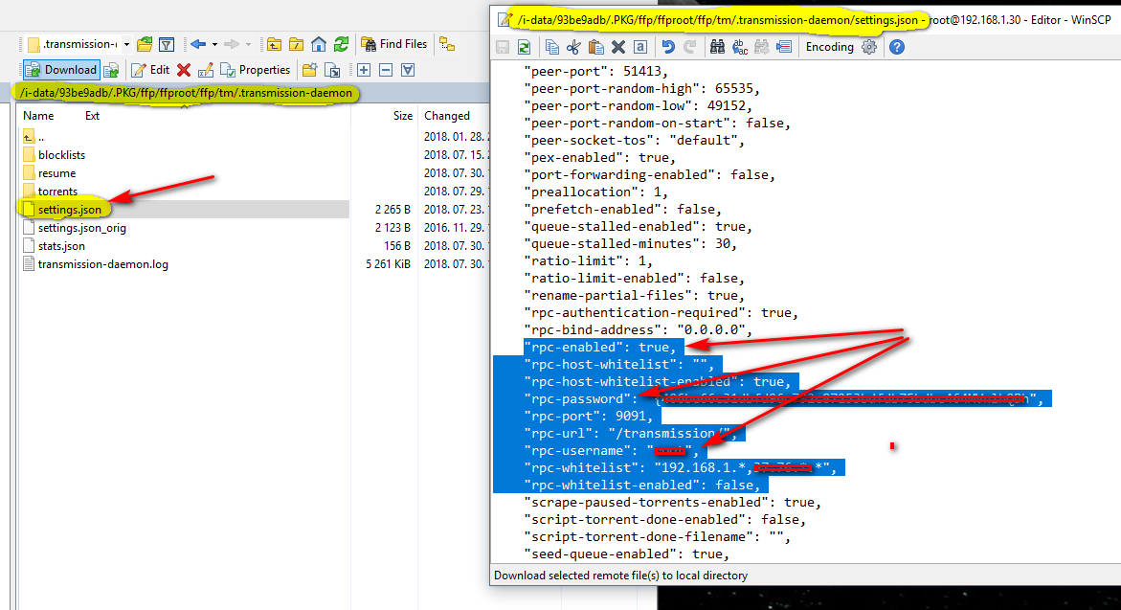This screenshot has height=610, width=1121.
Task: Click the rename pencil icon
Action: [206, 70]
